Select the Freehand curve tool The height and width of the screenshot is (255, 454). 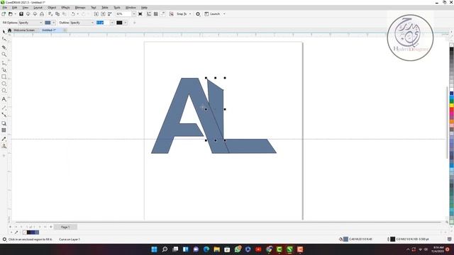pyautogui.click(x=4, y=63)
